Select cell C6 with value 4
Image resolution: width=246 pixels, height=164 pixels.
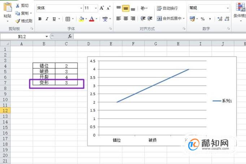click(x=66, y=77)
